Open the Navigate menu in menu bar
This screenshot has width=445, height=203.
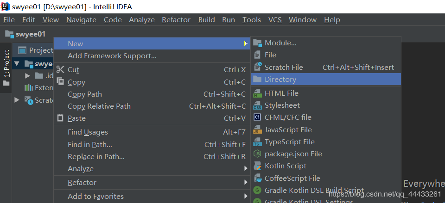click(x=81, y=20)
